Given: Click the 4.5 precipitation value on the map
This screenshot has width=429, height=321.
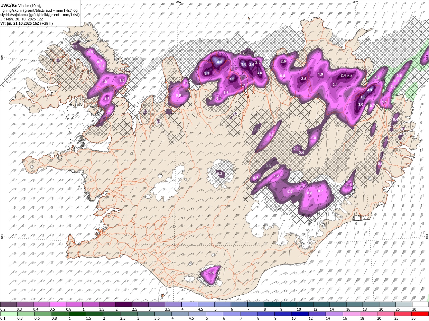Looking at the screenshot, I should pos(220,62).
